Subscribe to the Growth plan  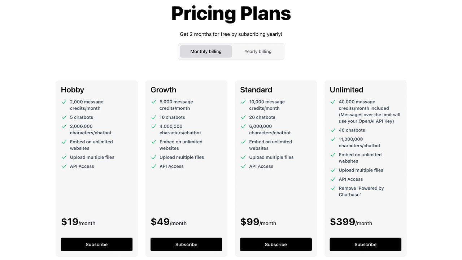(x=186, y=244)
